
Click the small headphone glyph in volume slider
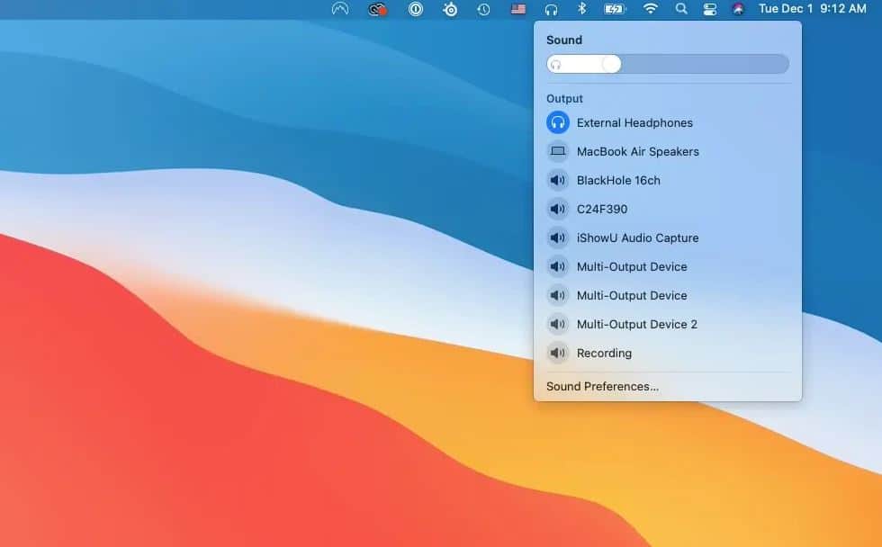(556, 65)
